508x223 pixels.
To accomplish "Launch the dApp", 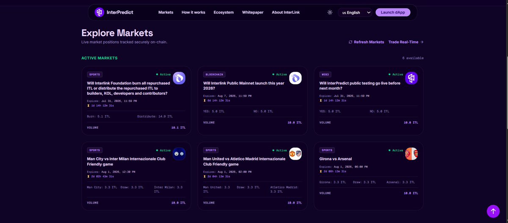I will (393, 12).
